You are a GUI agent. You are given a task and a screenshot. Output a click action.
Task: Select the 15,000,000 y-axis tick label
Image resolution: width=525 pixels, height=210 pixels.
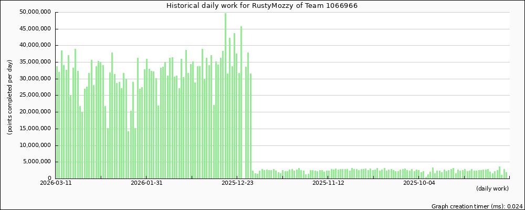[35, 129]
